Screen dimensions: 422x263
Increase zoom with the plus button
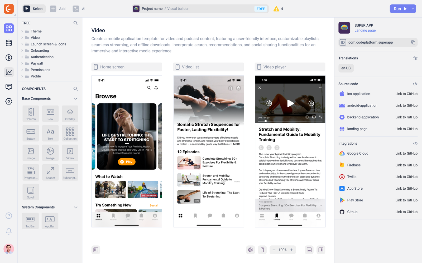[x=291, y=250]
